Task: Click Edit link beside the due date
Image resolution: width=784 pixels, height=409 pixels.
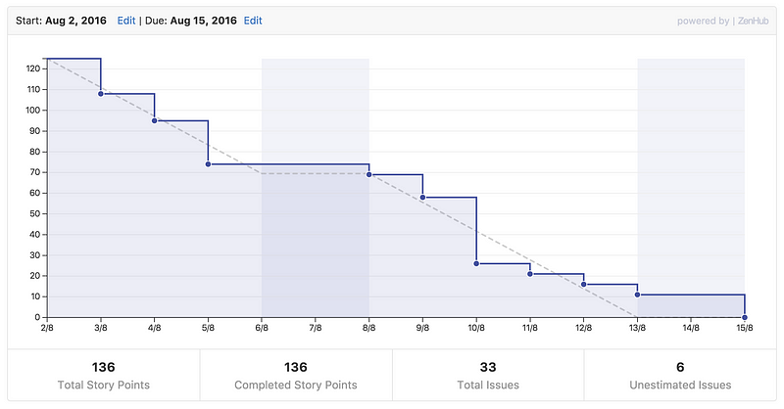Action: click(x=253, y=20)
